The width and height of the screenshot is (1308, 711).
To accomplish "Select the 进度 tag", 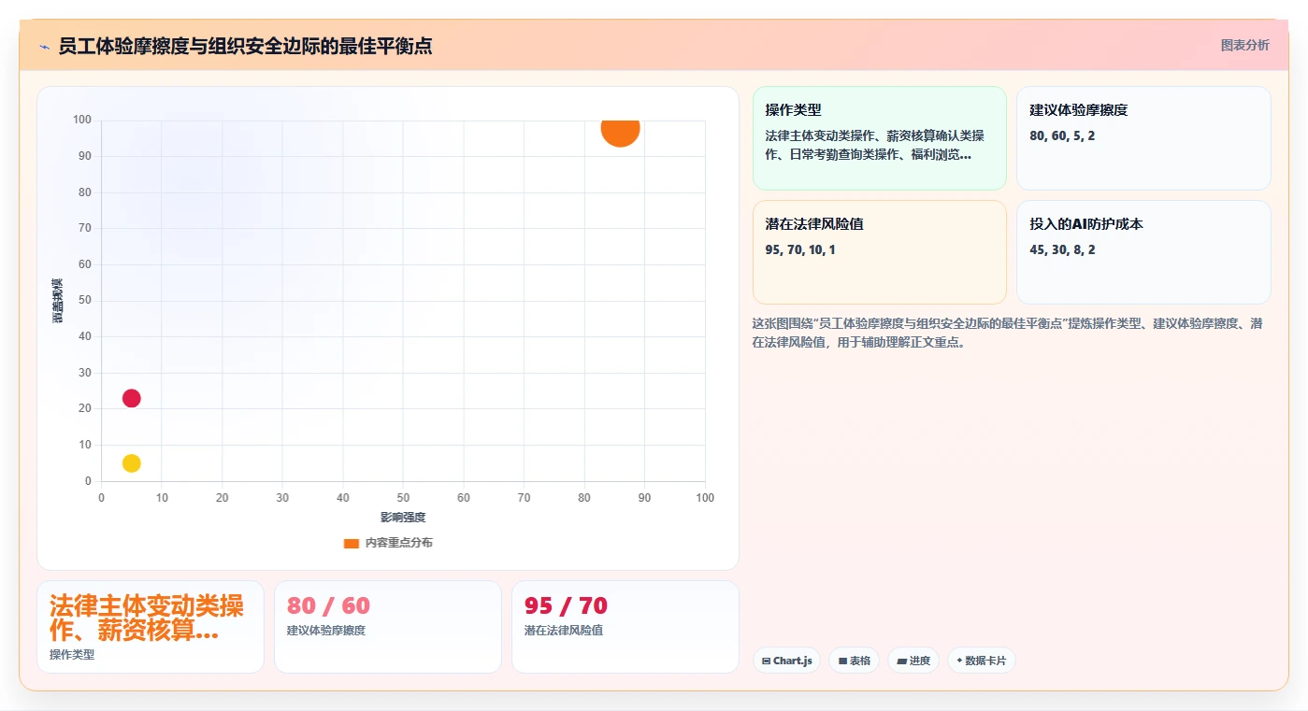I will pos(913,661).
